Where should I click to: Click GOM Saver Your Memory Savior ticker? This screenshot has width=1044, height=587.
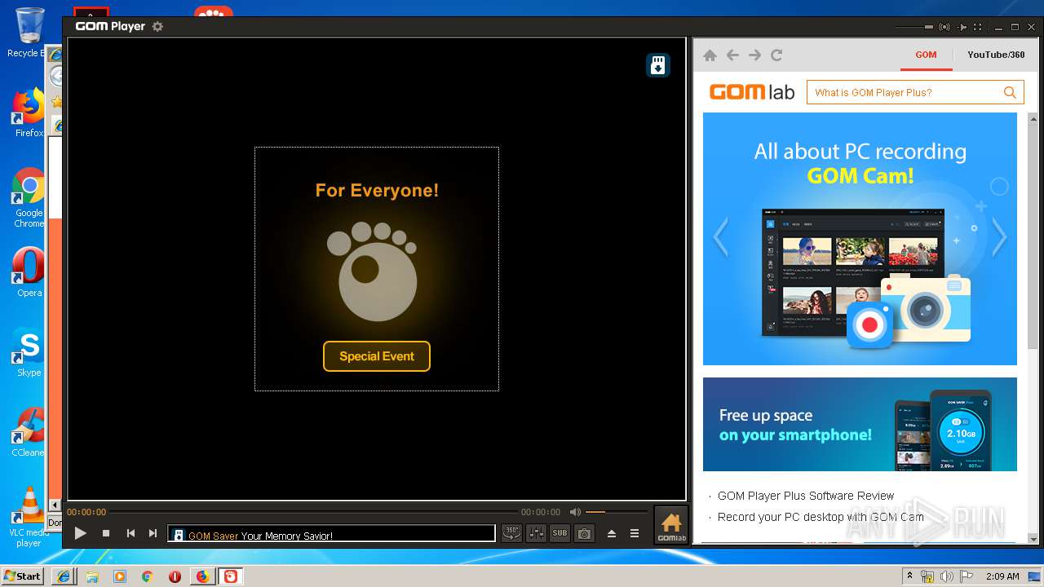pyautogui.click(x=331, y=534)
